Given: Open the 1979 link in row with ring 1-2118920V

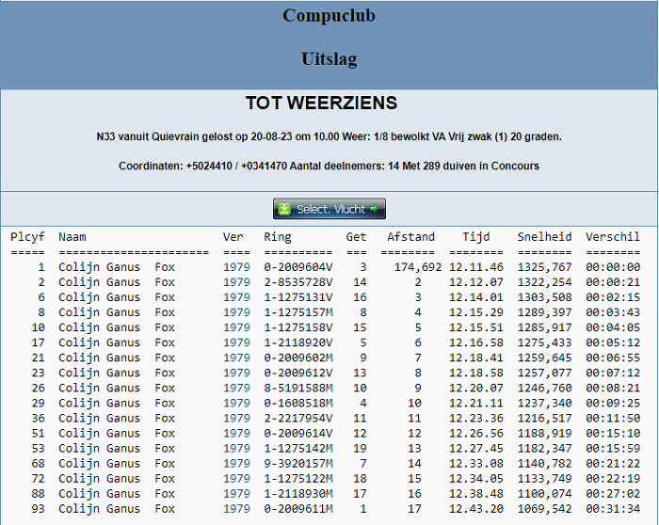Looking at the screenshot, I should (236, 342).
